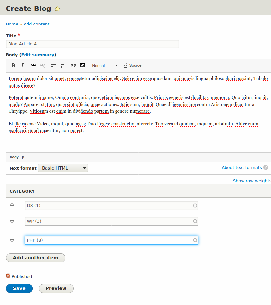The height and width of the screenshot is (305, 271).
Task: Switch editor to Source view
Action: [133, 66]
